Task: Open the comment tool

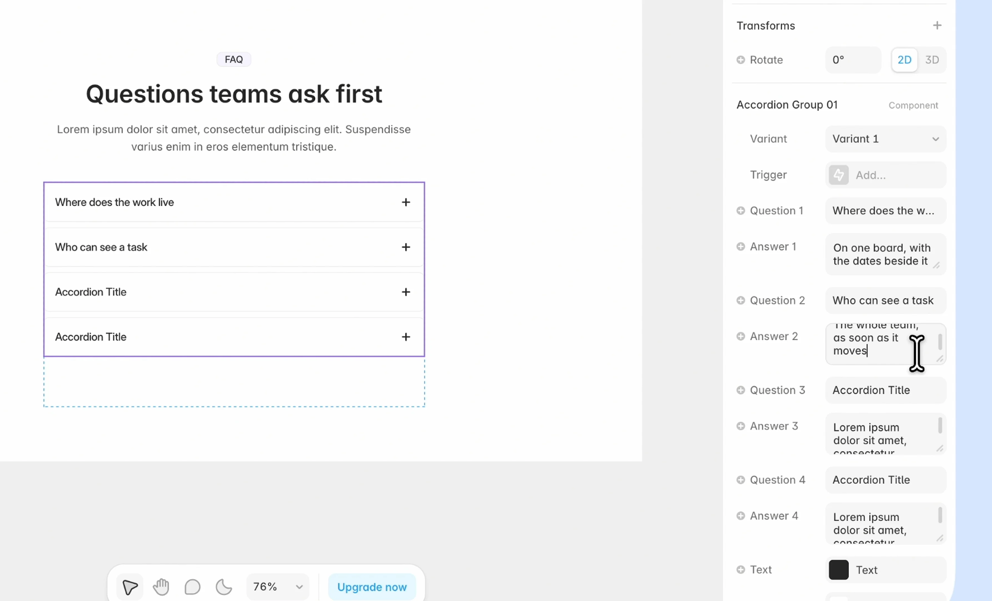Action: [x=193, y=587]
